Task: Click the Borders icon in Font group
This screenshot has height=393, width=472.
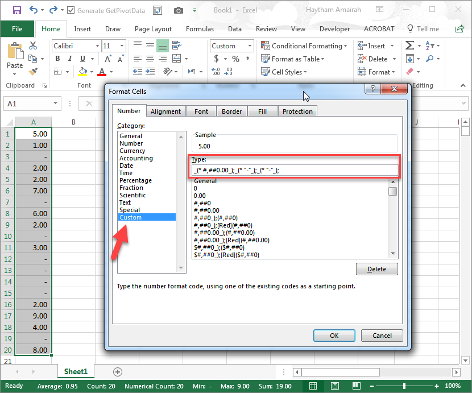Action: pyautogui.click(x=58, y=72)
